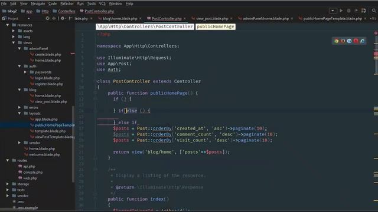The width and height of the screenshot is (378, 212).
Task: Open Project panel gear settings icon
Action: [63, 18]
